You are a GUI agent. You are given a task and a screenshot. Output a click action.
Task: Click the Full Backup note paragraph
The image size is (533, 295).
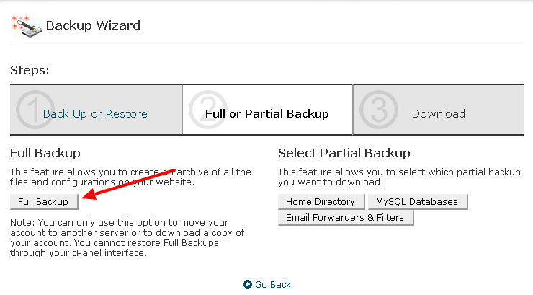[127, 238]
